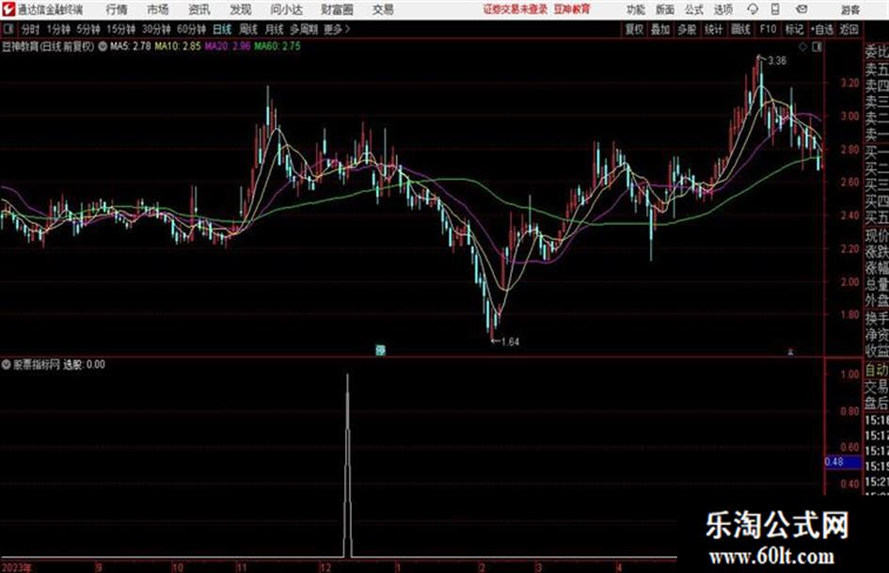Open the 市场 menu

[x=158, y=9]
